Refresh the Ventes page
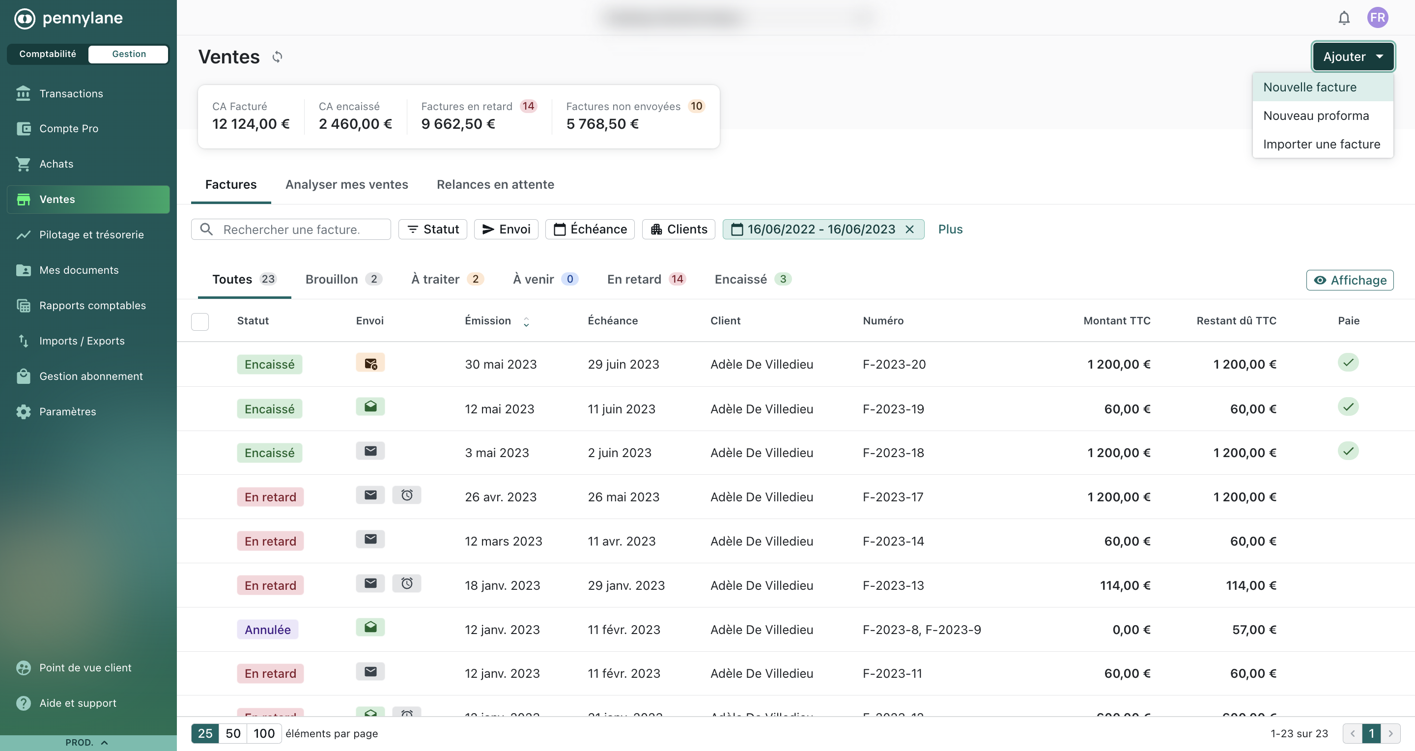The image size is (1415, 751). (278, 57)
